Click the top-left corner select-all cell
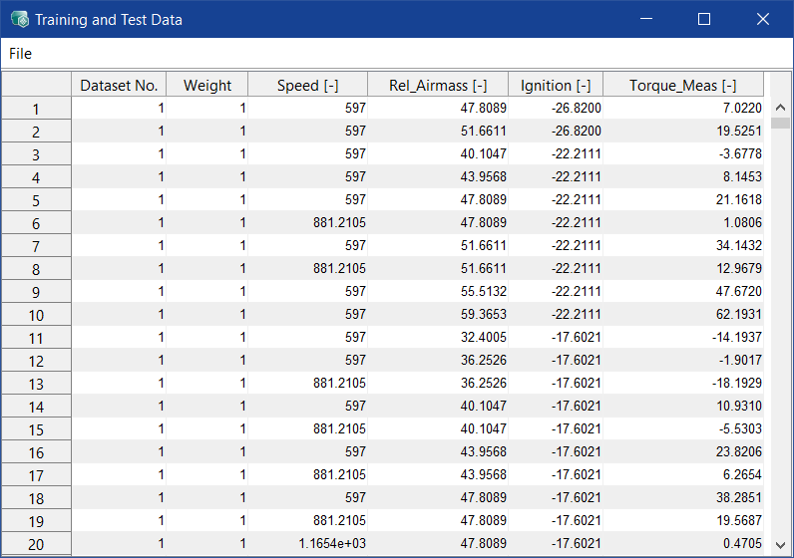This screenshot has width=794, height=558. pos(36,85)
